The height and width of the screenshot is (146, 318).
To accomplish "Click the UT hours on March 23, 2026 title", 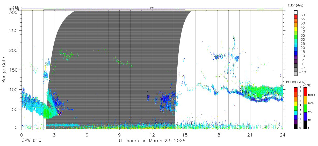I will click(x=152, y=141).
